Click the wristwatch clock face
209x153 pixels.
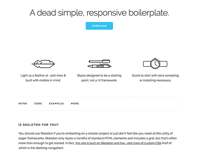[155, 64]
